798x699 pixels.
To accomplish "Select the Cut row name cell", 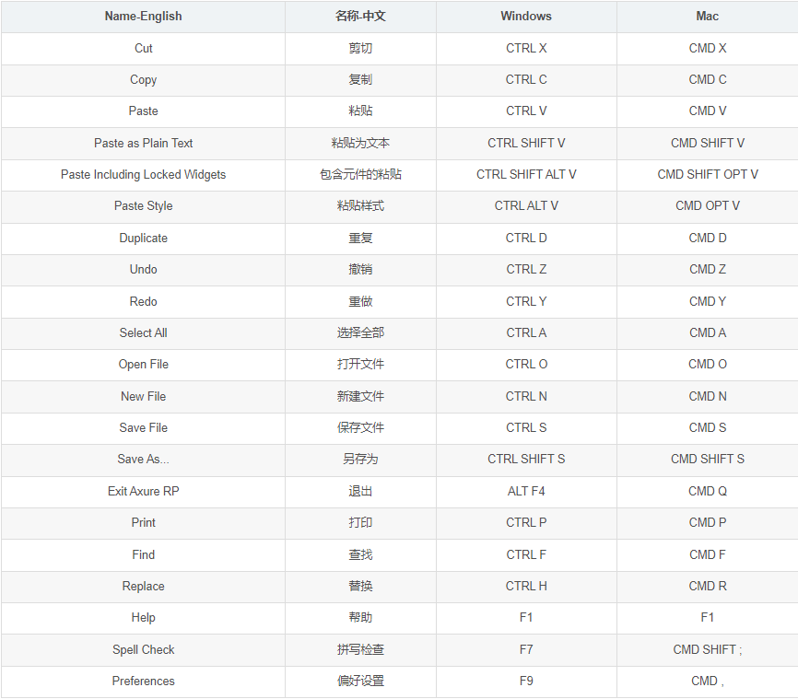I will [143, 48].
